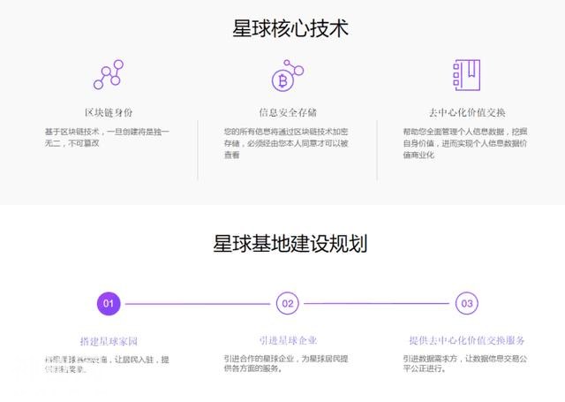
Task: Click the 去中心化价值交换 heading
Action: 467,113
